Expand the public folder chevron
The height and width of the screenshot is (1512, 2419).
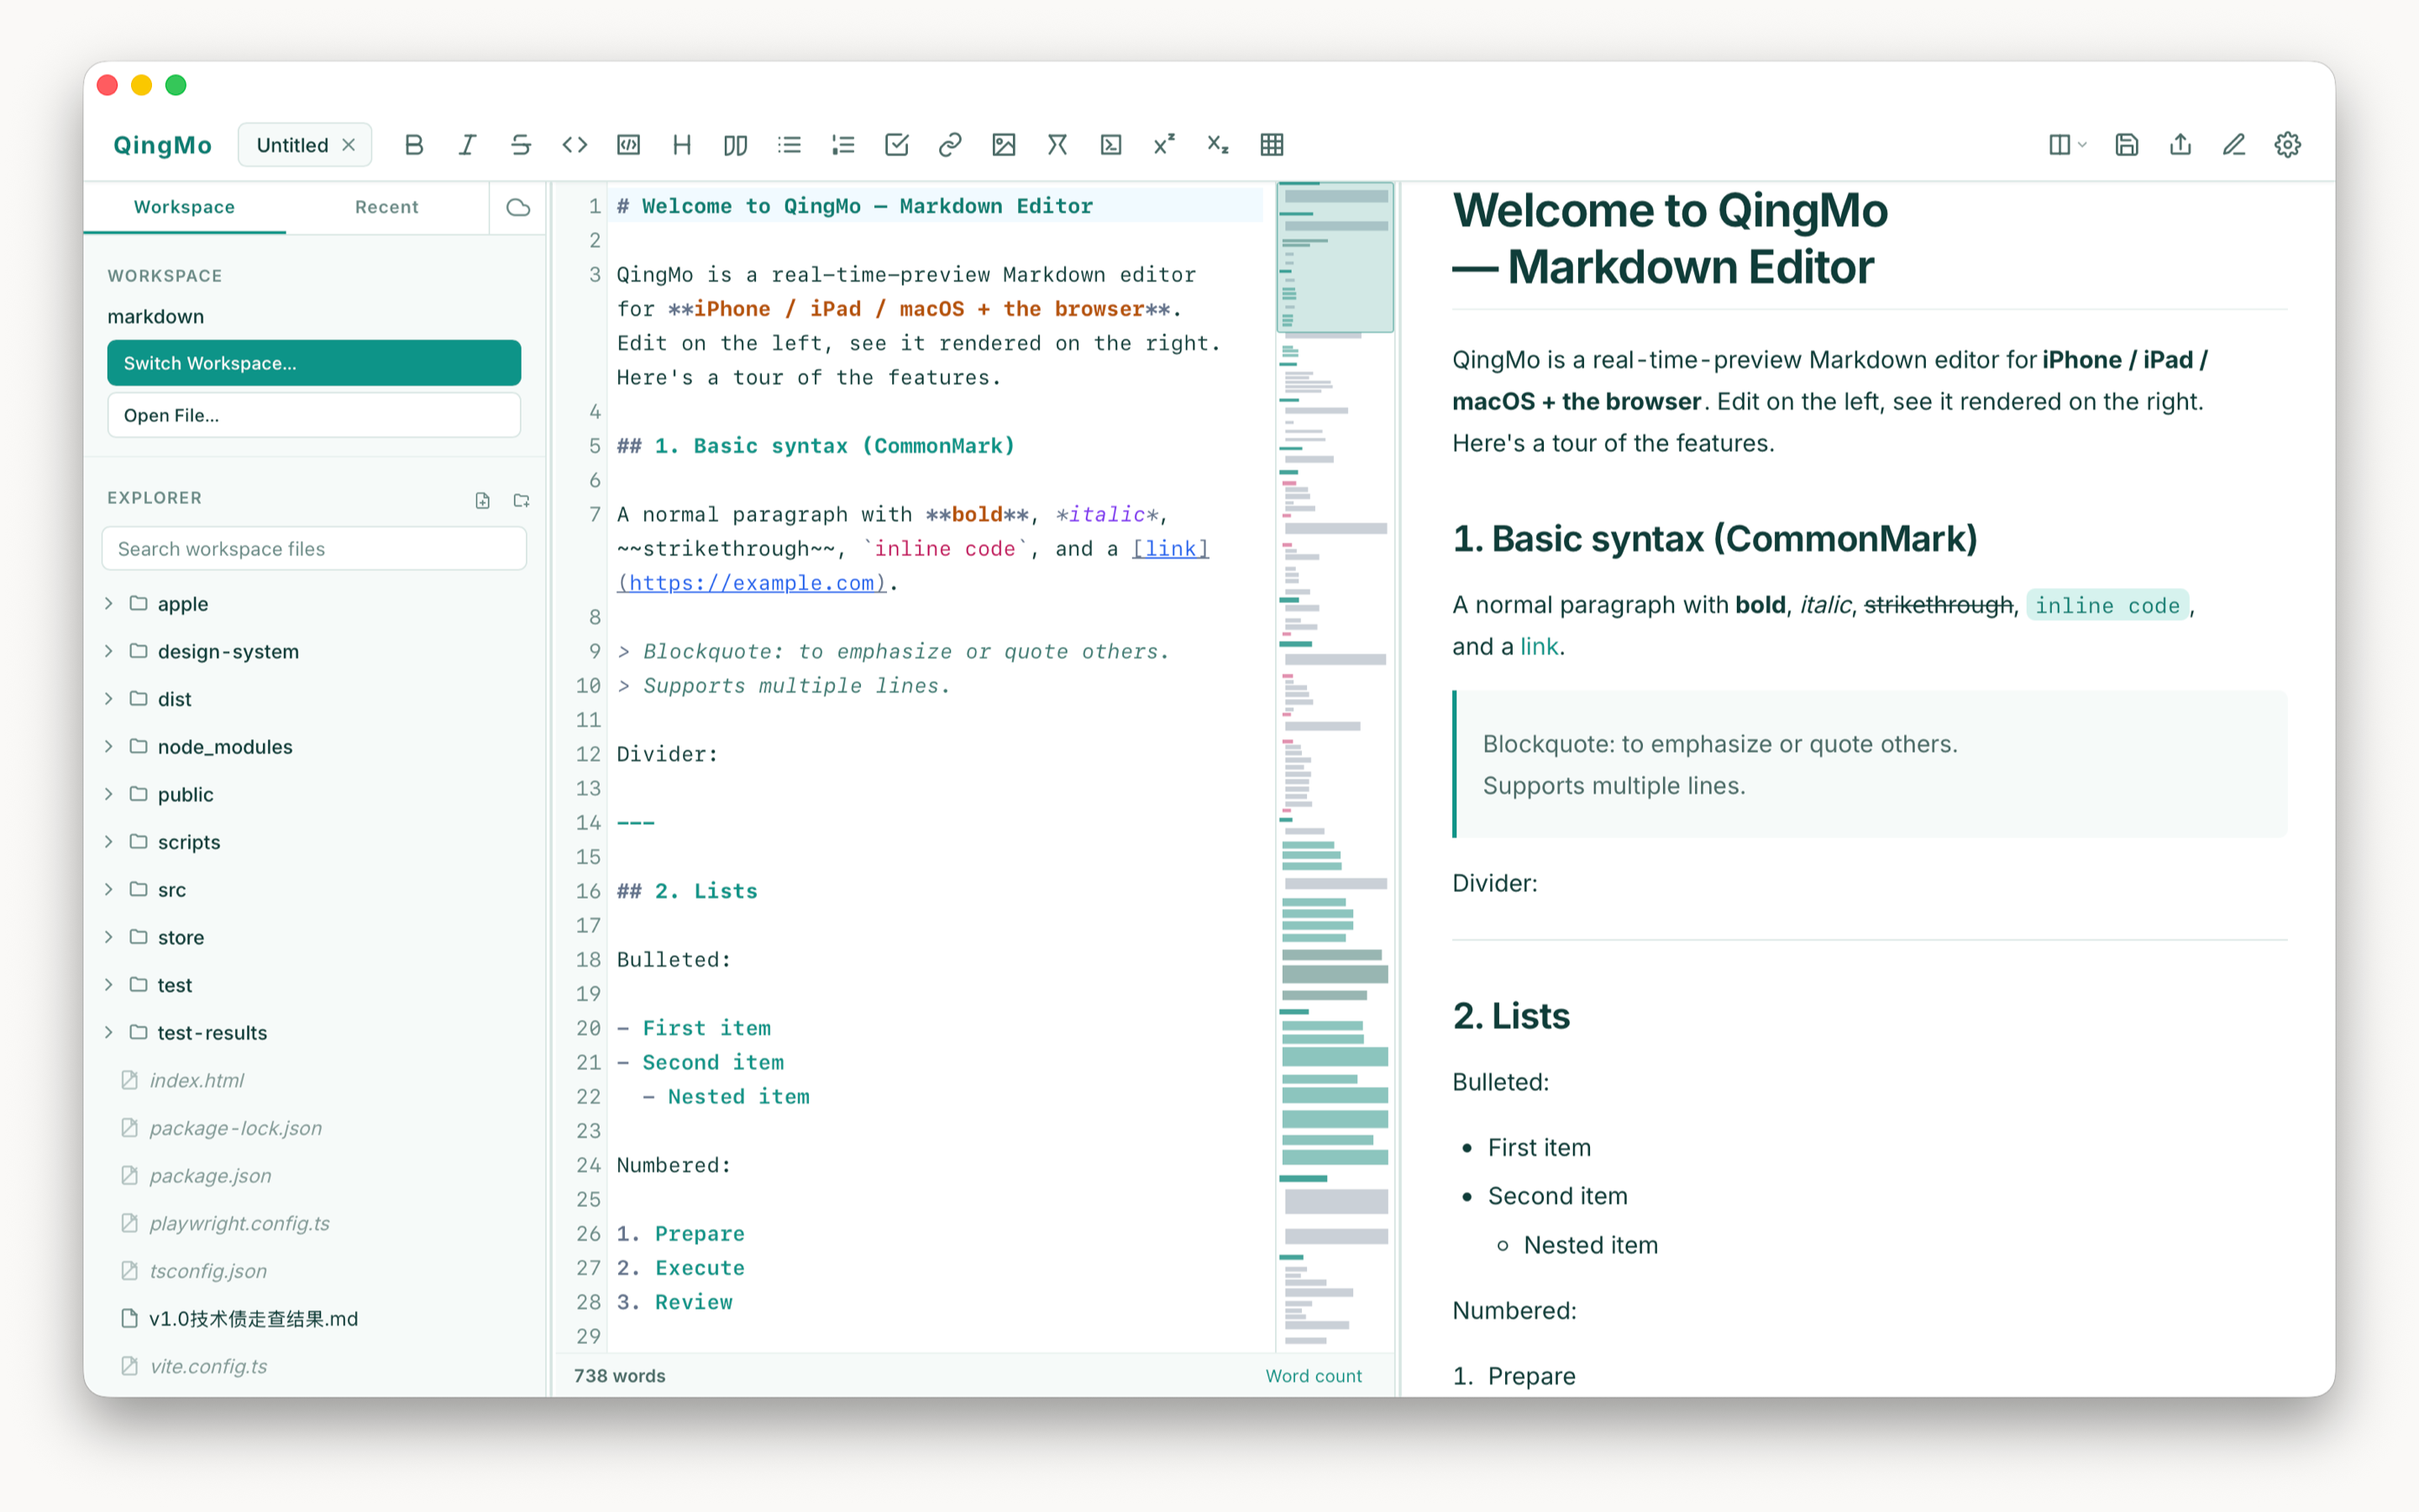(109, 794)
